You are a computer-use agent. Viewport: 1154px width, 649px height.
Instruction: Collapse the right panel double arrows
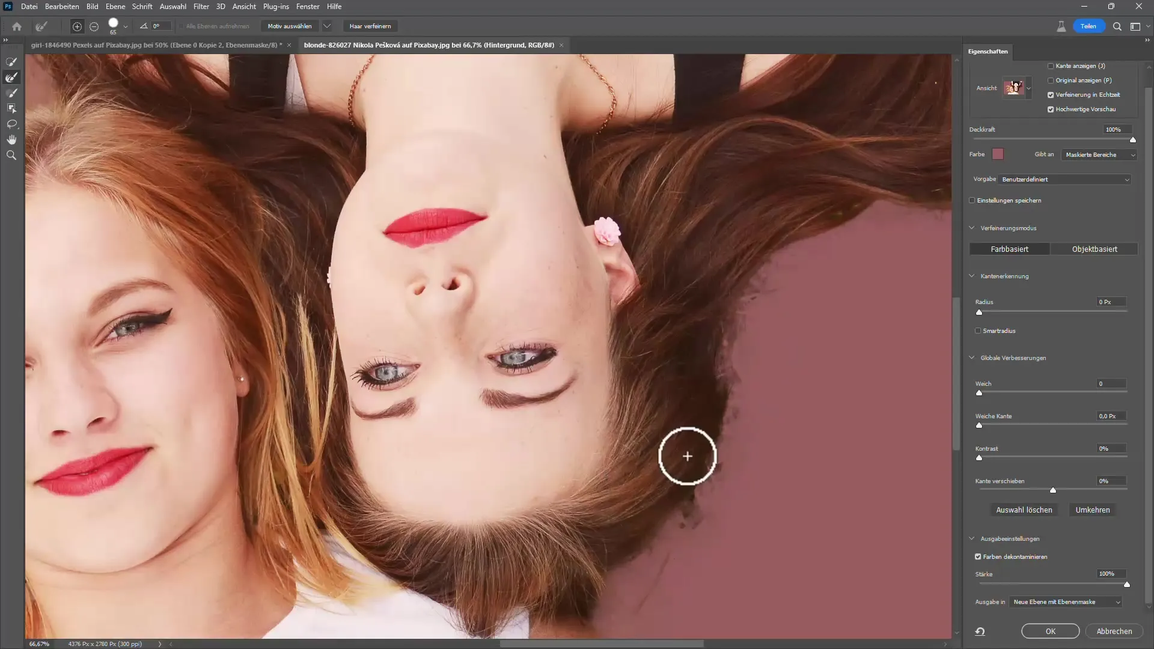(x=1147, y=40)
